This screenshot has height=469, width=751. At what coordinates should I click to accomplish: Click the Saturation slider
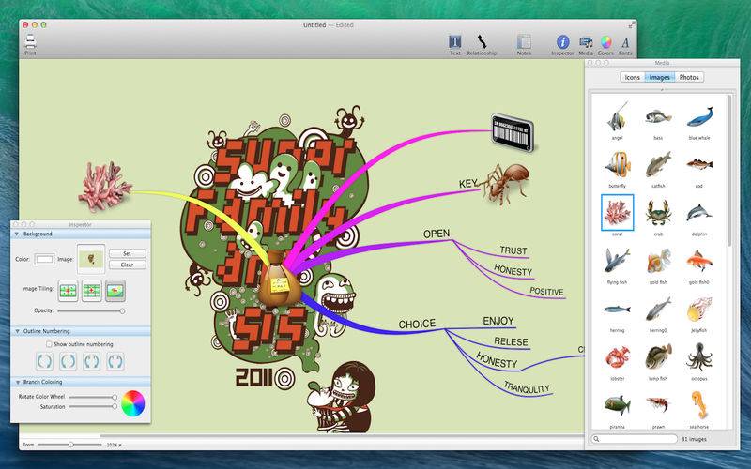point(93,406)
